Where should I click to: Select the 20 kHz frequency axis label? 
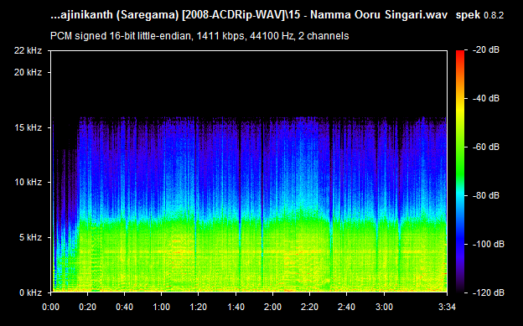[x=28, y=72]
